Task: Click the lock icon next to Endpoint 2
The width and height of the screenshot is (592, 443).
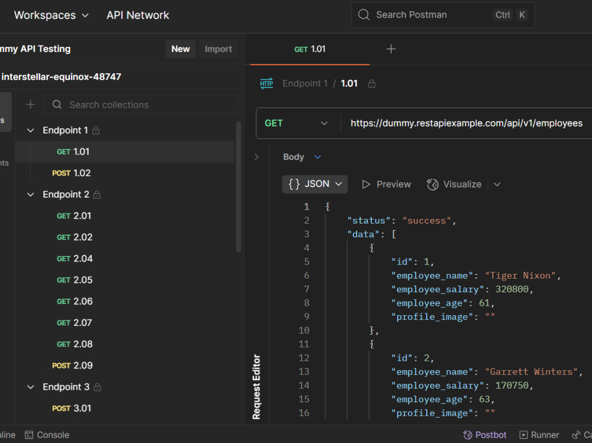Action: click(97, 195)
